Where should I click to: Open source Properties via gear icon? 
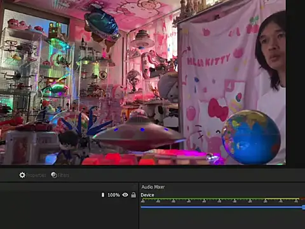click(x=22, y=175)
